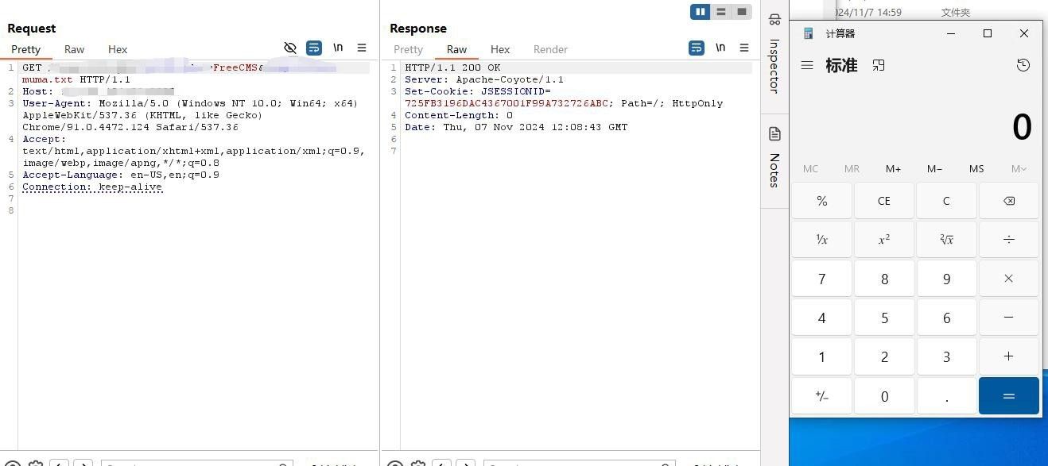Click the CE key in Calculator

tap(884, 201)
